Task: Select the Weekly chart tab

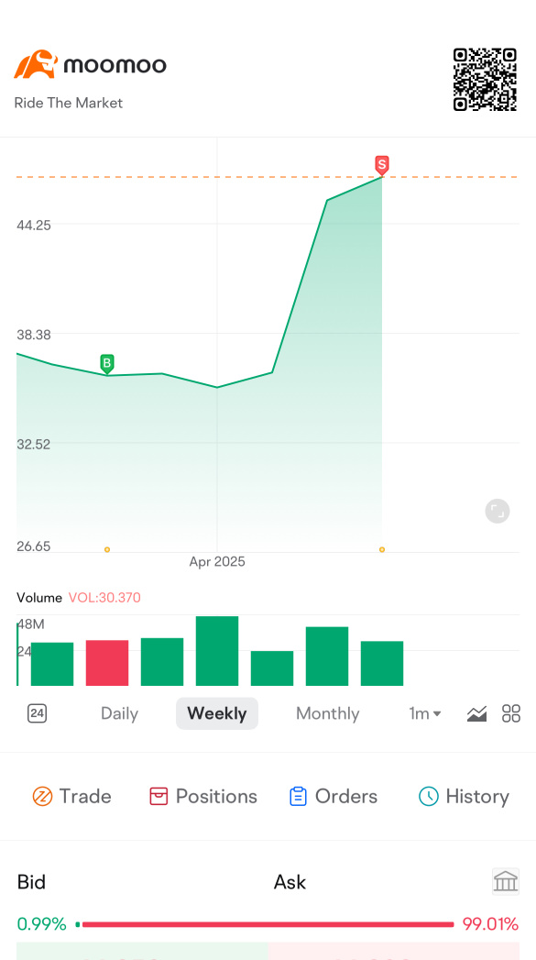Action: [x=216, y=713]
